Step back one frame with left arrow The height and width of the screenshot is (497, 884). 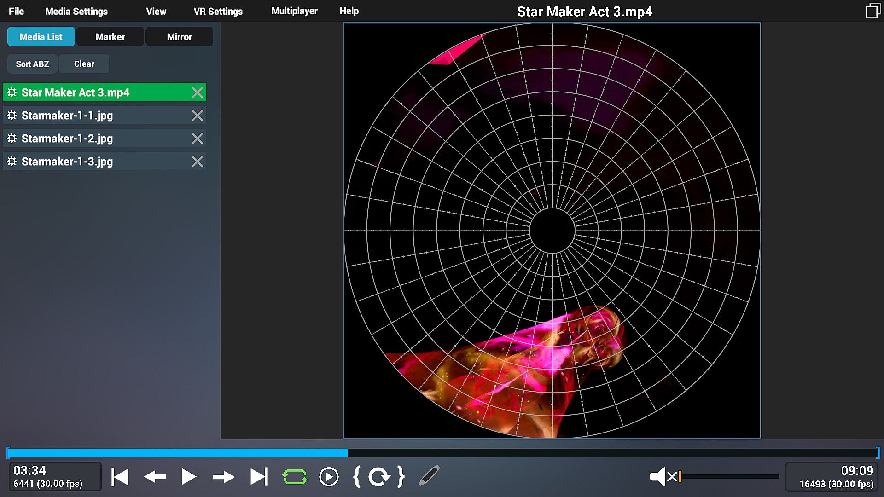point(155,477)
